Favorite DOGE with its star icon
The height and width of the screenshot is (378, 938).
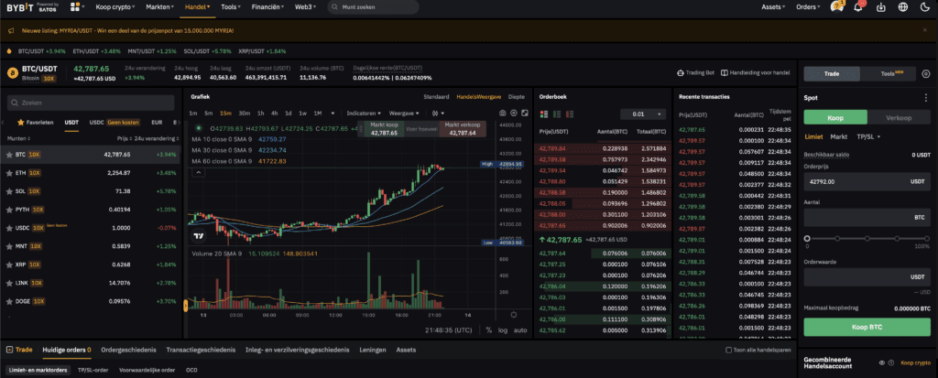tap(9, 301)
